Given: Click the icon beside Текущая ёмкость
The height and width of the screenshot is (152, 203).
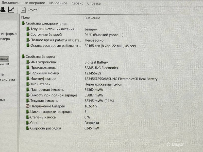Looking at the screenshot, I should (28, 101).
